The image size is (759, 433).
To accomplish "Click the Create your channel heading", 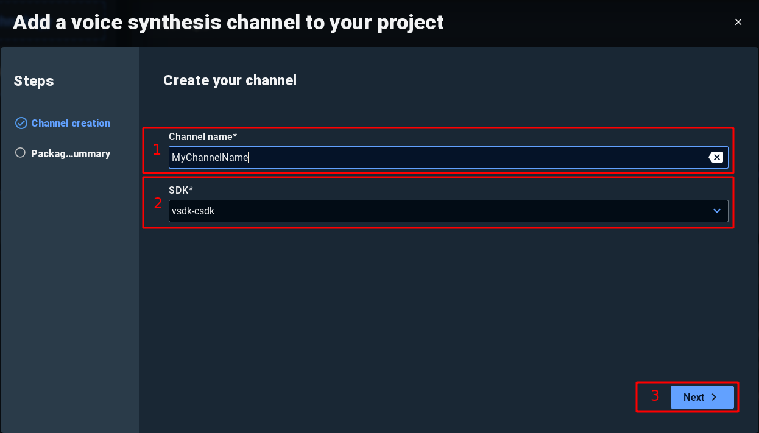I will coord(230,80).
